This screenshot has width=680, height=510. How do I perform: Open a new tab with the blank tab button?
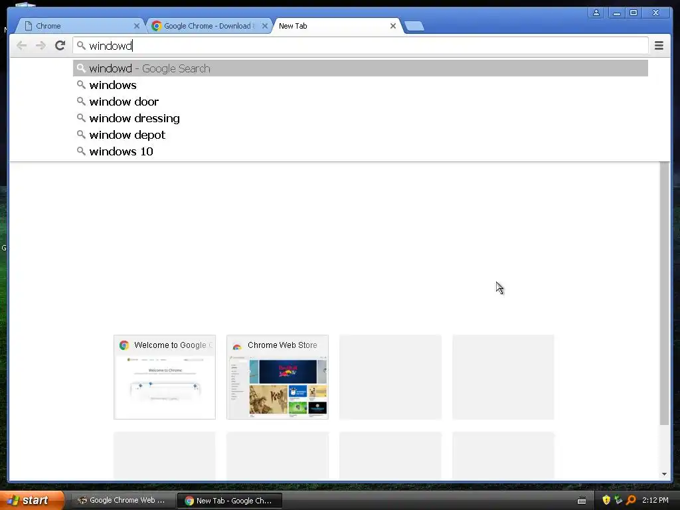coord(414,27)
